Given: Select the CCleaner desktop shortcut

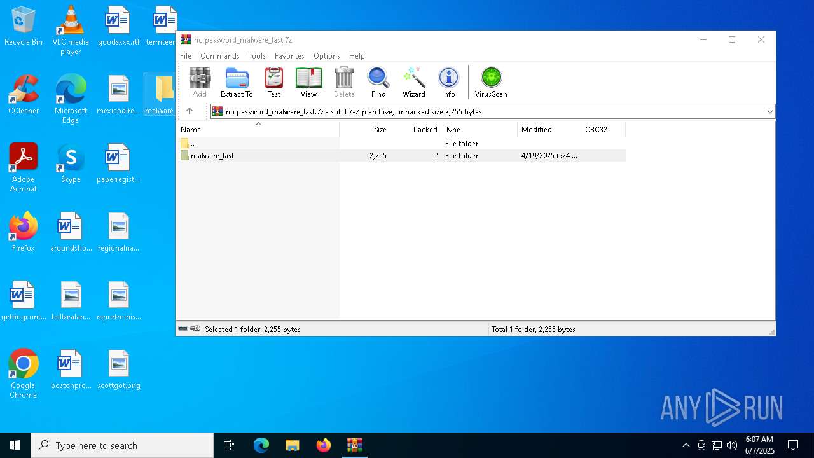Looking at the screenshot, I should pyautogui.click(x=24, y=95).
